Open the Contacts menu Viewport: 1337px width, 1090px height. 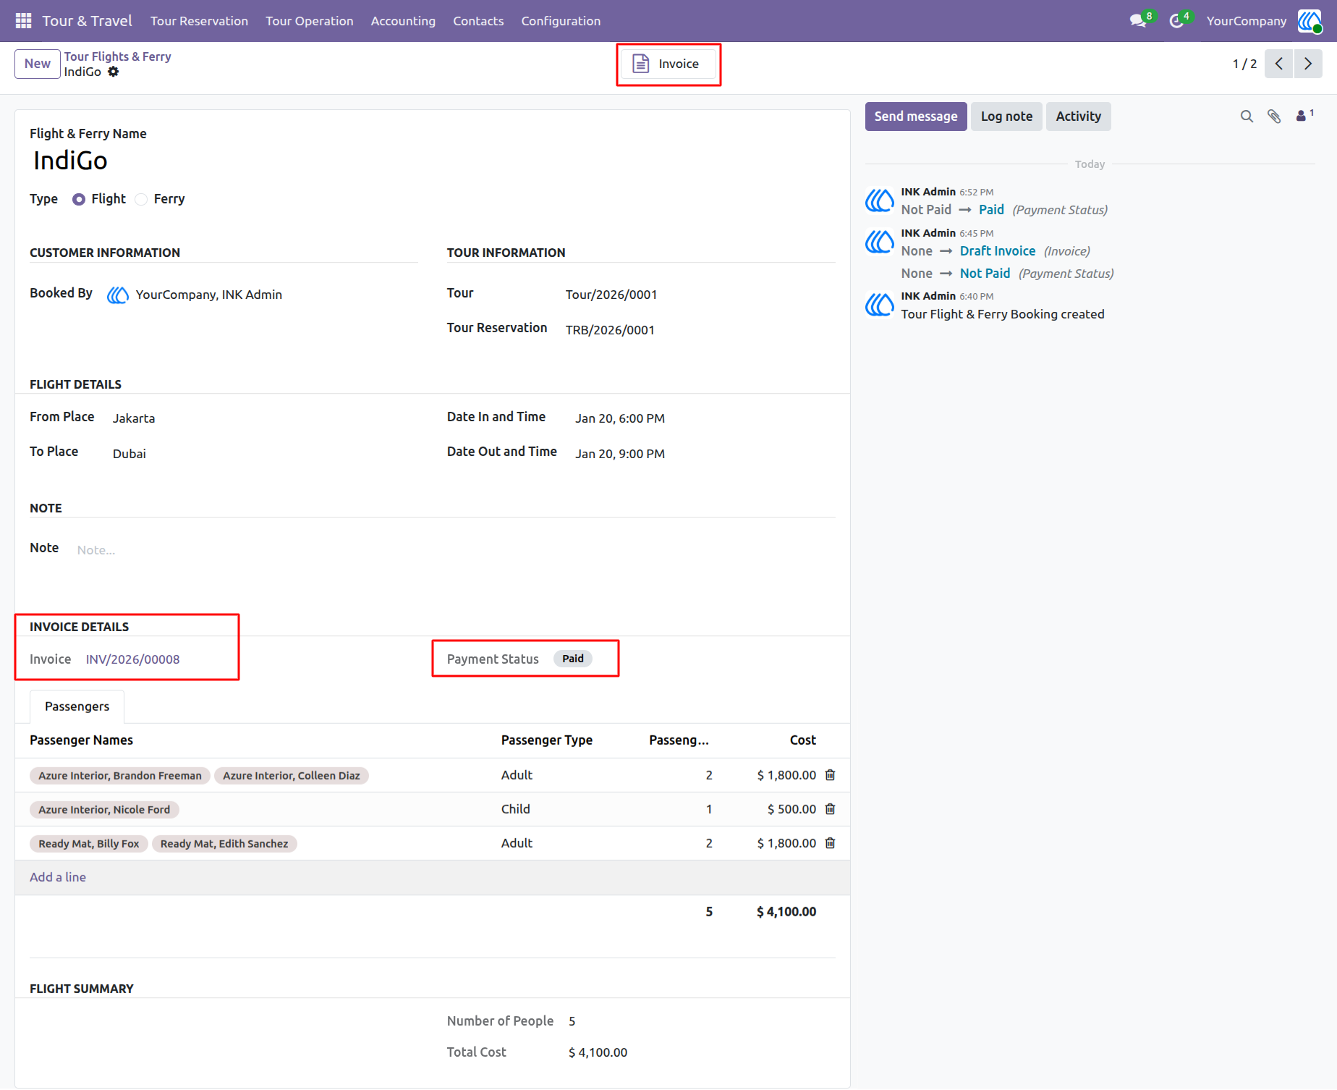478,21
